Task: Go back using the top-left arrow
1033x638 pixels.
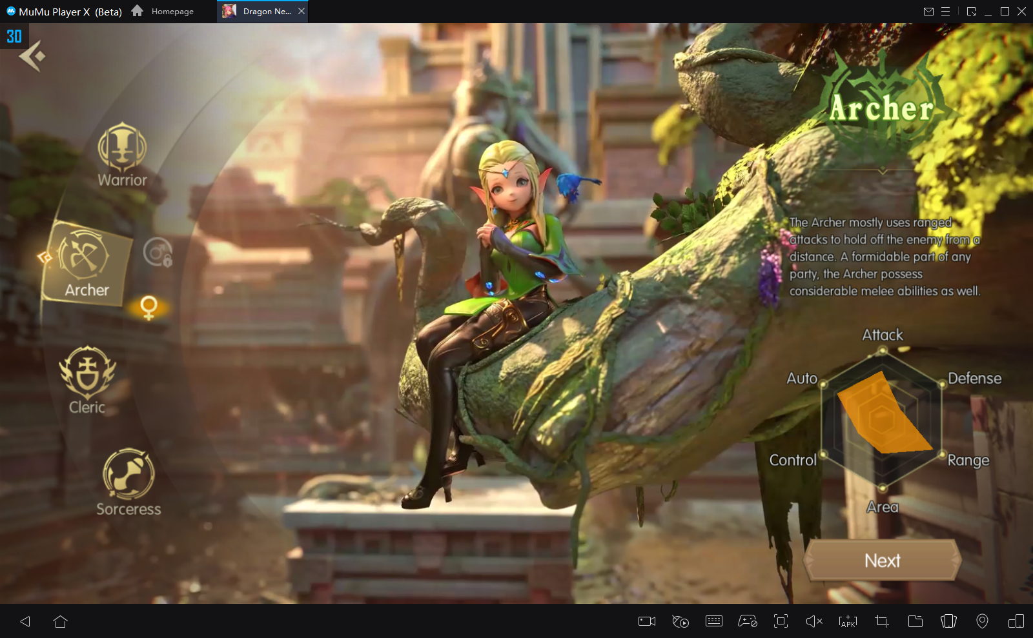Action: (x=32, y=56)
